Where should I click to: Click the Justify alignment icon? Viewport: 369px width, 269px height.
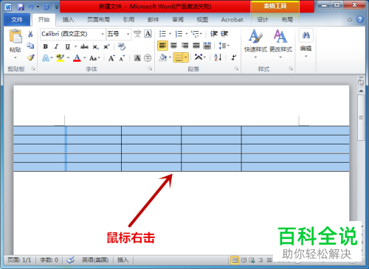coord(196,46)
